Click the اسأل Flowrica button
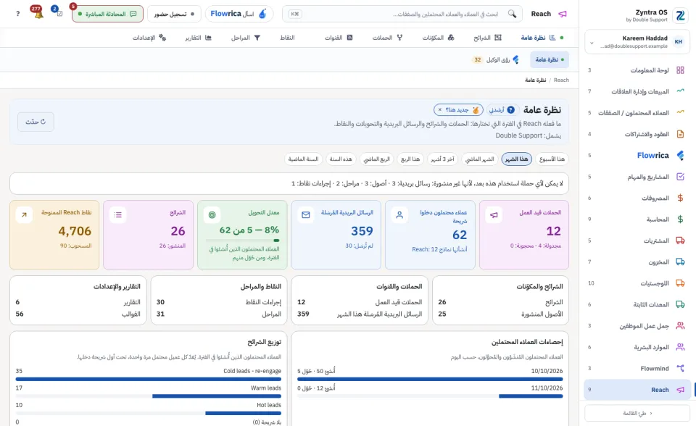This screenshot has width=696, height=426. (239, 14)
